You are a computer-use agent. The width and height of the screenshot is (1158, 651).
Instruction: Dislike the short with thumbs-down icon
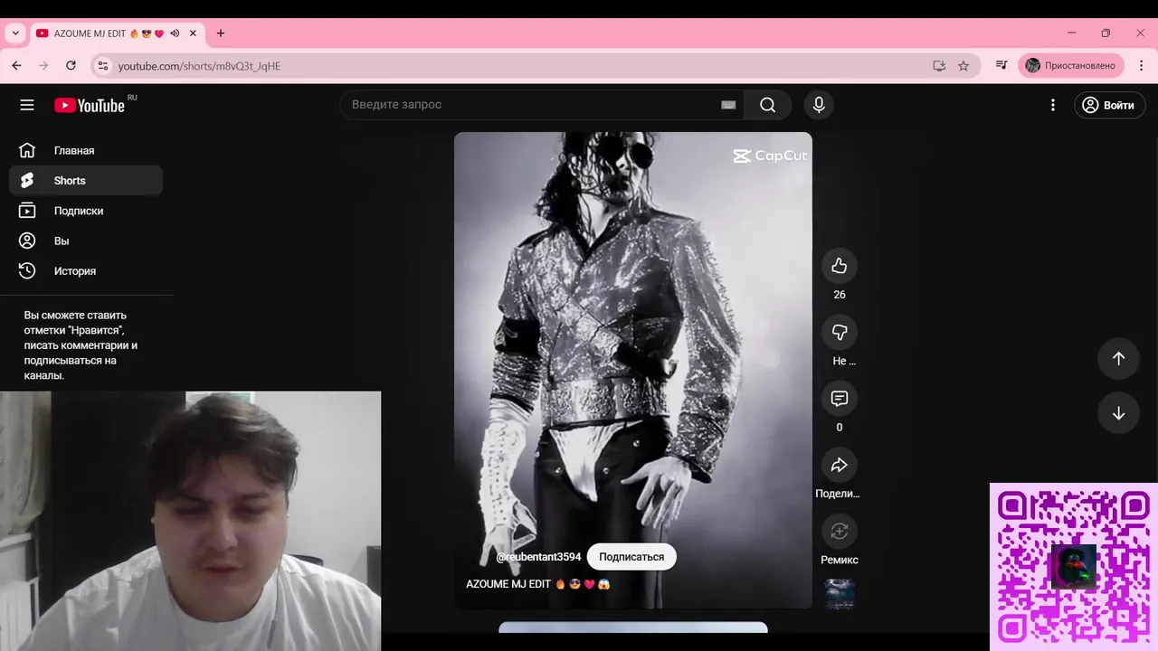840,332
